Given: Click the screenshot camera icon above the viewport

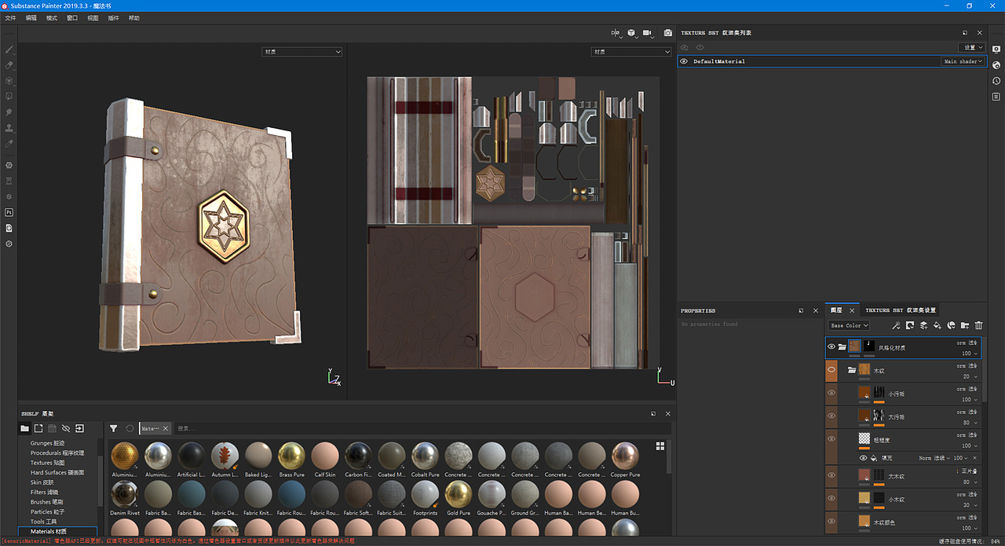Looking at the screenshot, I should point(667,32).
